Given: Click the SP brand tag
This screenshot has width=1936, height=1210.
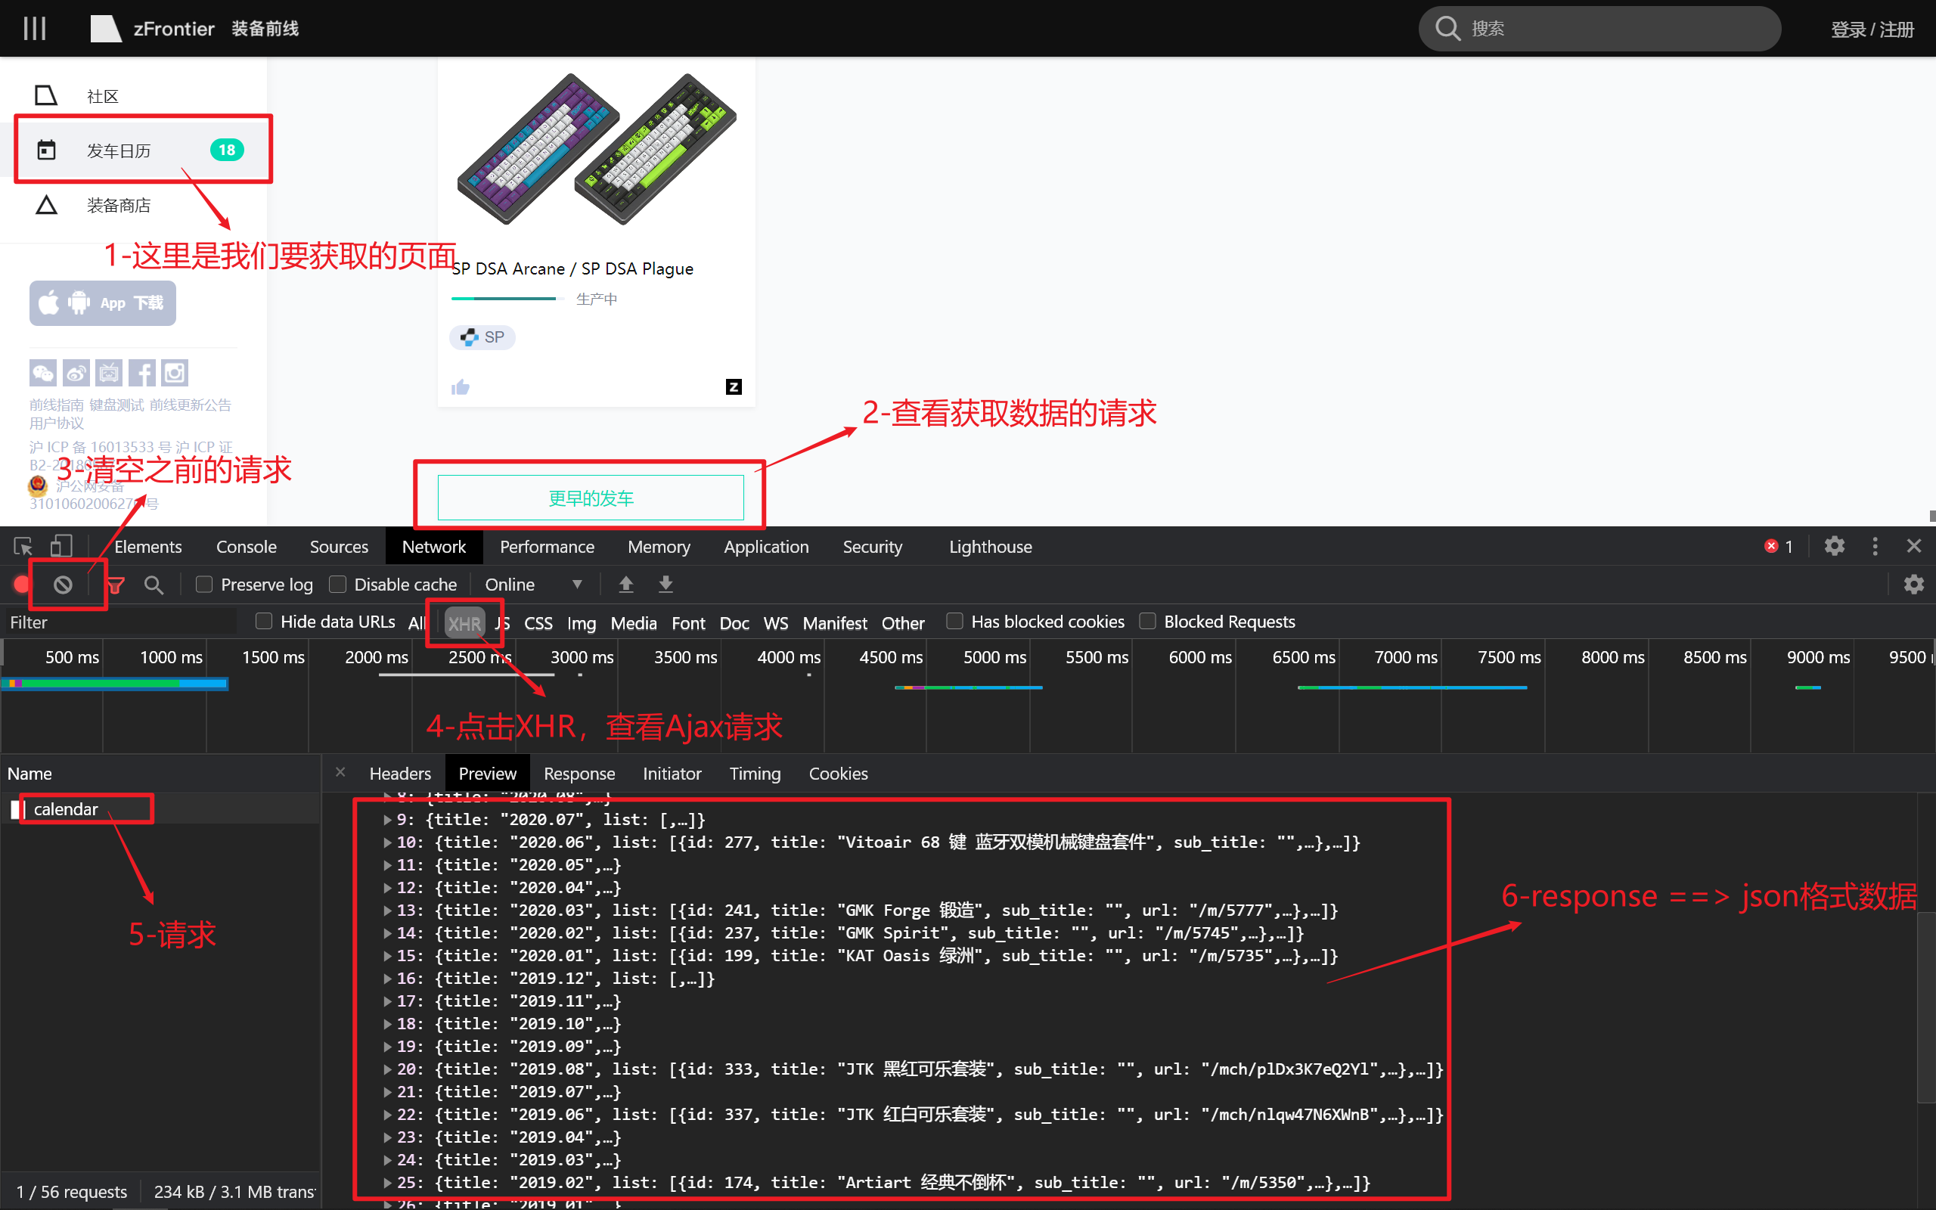Looking at the screenshot, I should tap(482, 338).
